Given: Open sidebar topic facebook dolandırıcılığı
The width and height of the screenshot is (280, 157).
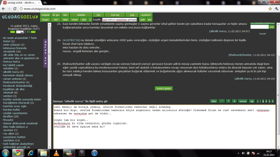Looking at the screenshot, I should [18, 85].
